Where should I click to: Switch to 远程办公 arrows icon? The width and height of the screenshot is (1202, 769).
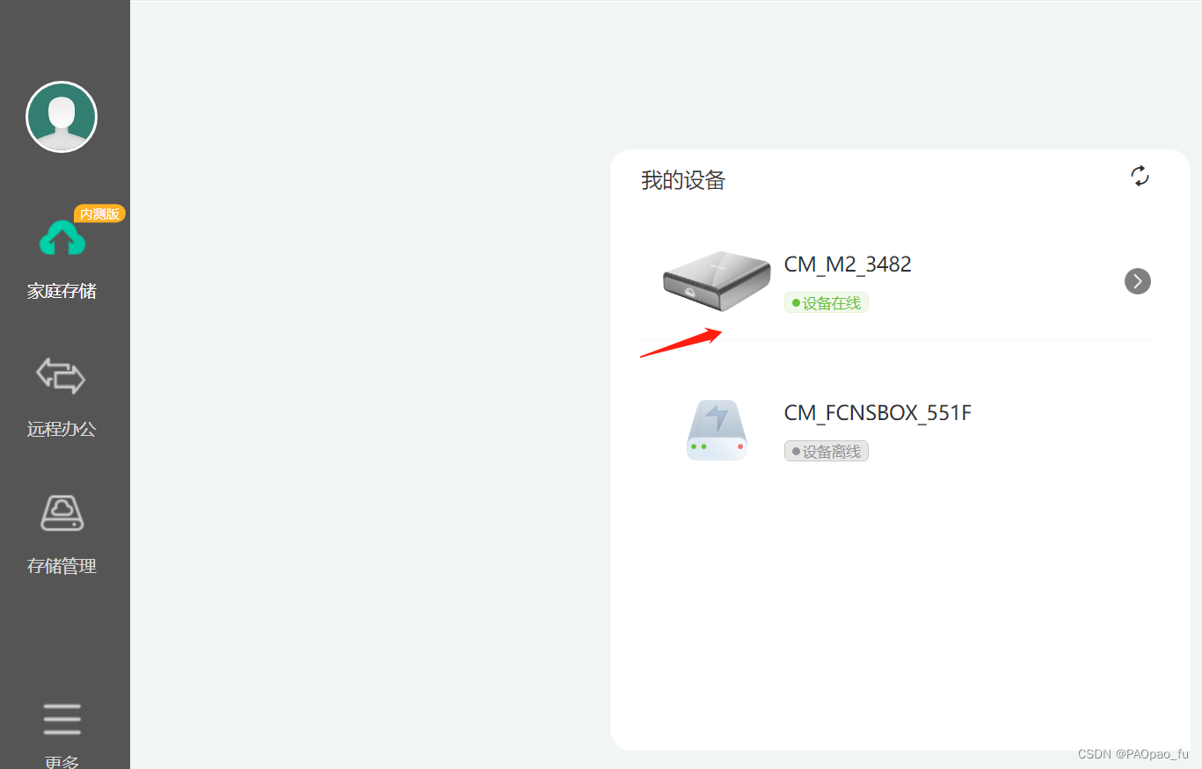61,375
